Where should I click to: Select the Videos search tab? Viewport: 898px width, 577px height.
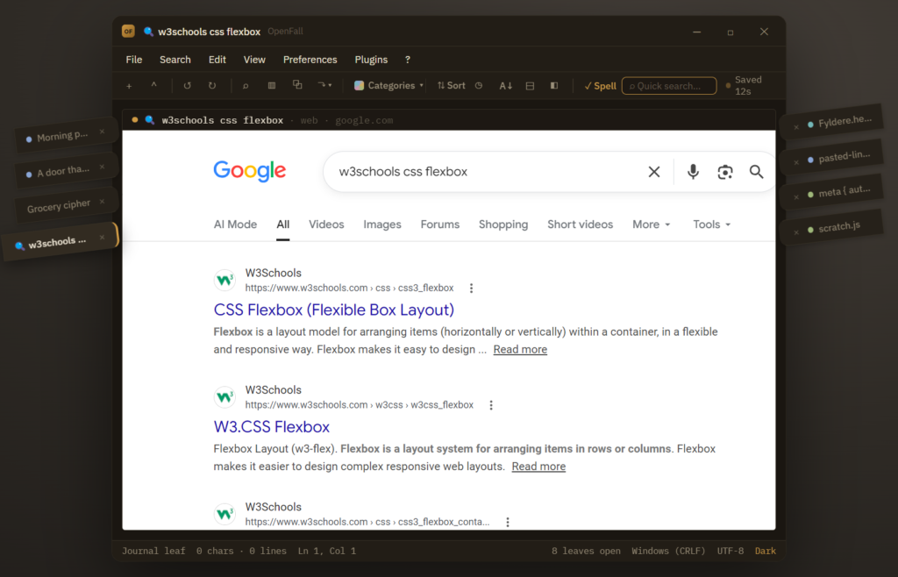[x=326, y=224]
